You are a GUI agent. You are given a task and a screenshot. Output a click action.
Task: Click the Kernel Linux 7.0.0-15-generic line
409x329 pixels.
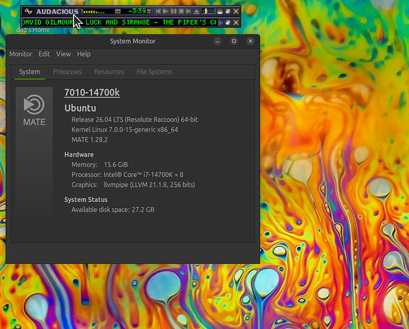pyautogui.click(x=125, y=130)
